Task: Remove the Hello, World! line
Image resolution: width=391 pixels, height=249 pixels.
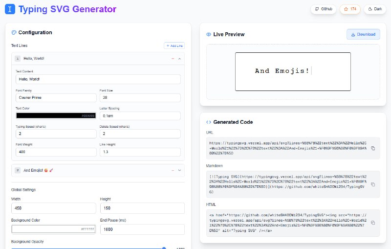Action: (x=173, y=59)
